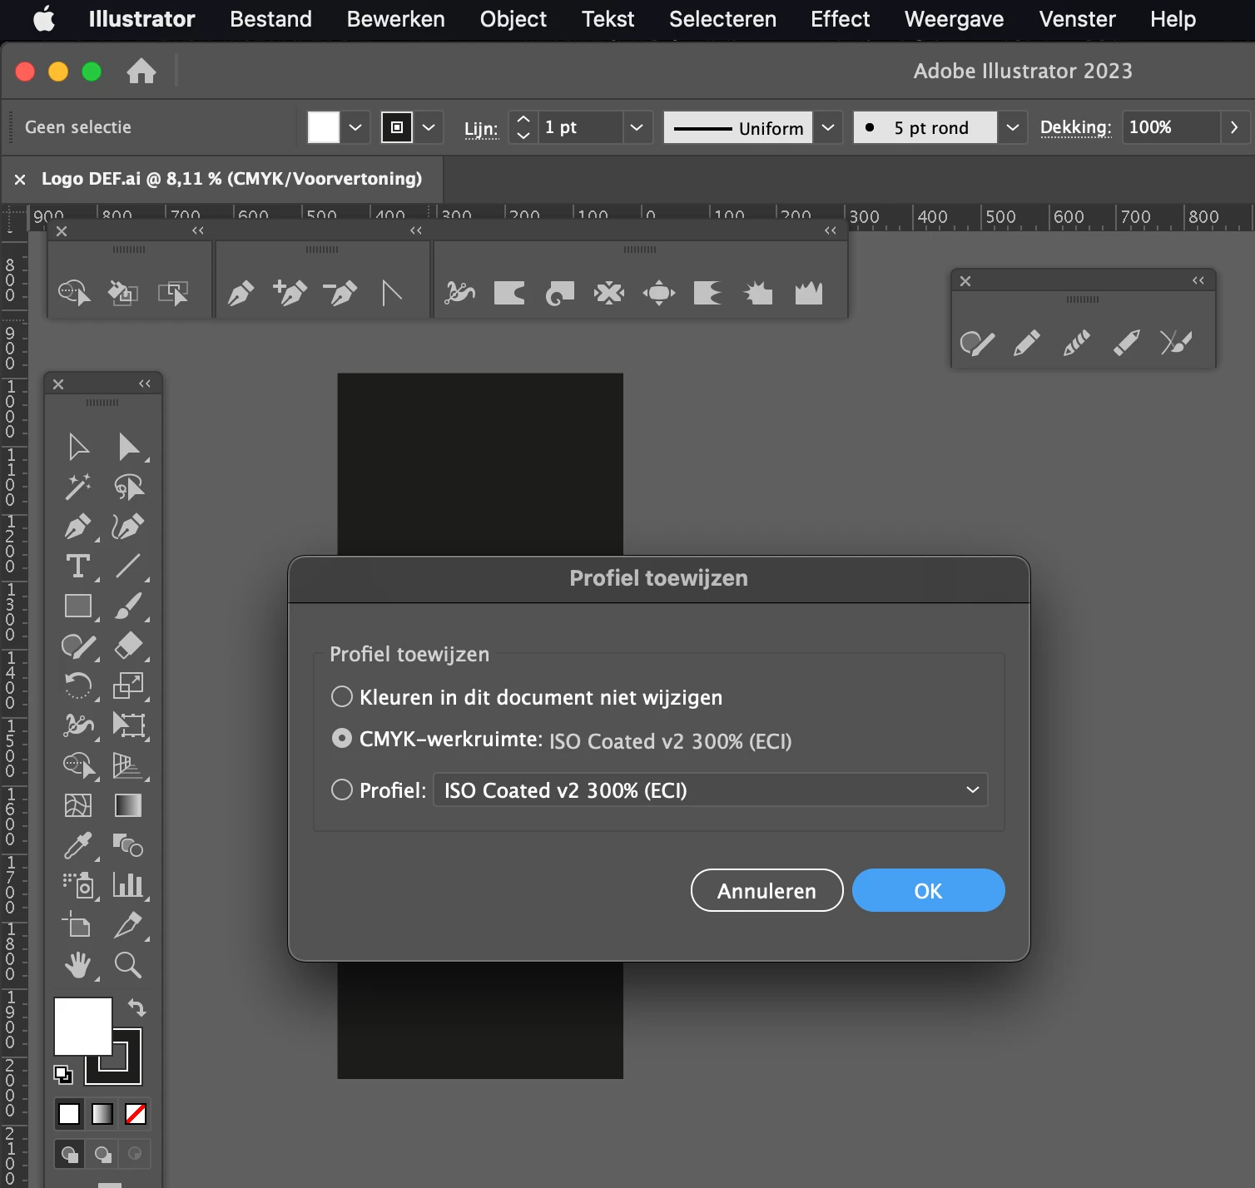Enable Draw Normal mode

[x=70, y=1154]
